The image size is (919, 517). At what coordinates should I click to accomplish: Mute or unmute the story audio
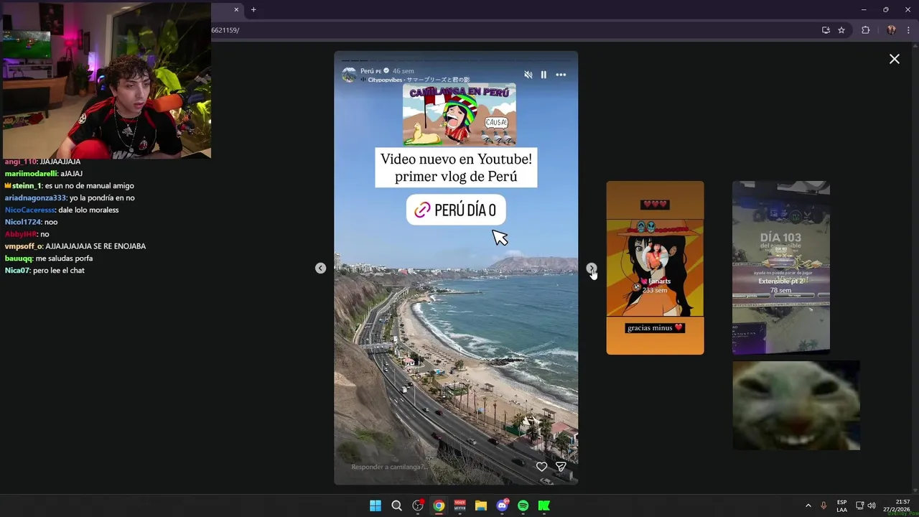(528, 75)
